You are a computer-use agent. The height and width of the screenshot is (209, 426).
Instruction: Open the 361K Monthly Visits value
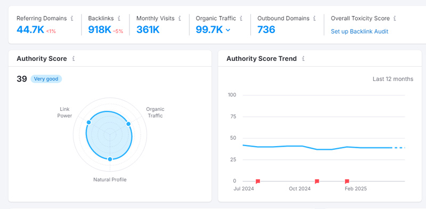148,30
